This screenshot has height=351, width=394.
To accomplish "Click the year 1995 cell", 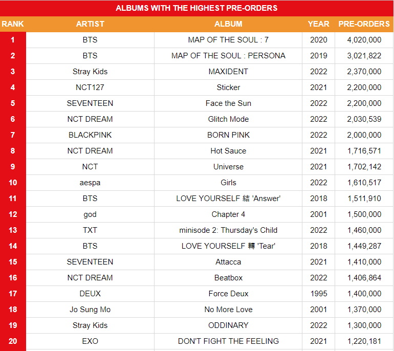I will 318,294.
